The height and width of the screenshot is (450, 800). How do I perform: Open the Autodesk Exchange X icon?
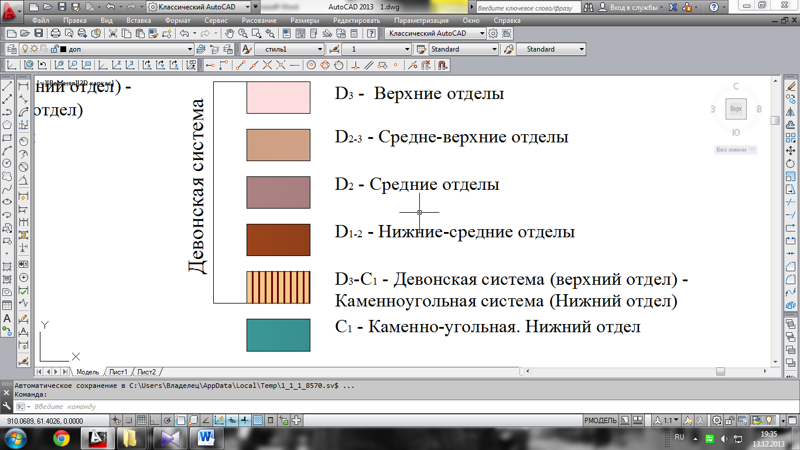(x=672, y=8)
